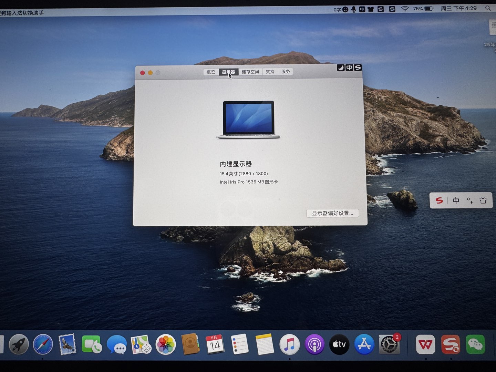The image size is (496, 372).
Task: Open WeChat from the Dock
Action: (x=475, y=344)
